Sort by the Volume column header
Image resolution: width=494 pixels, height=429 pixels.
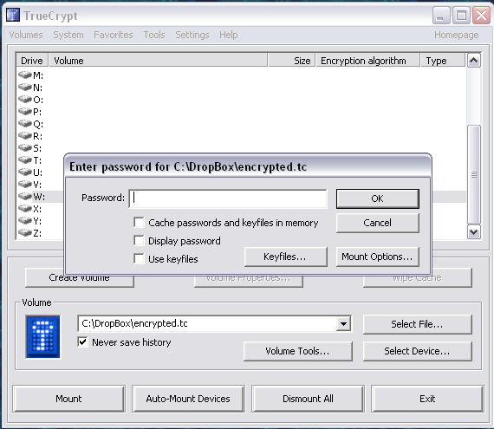click(x=158, y=60)
